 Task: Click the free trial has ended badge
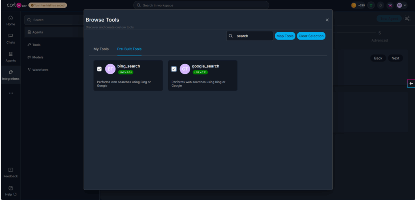point(48,5)
